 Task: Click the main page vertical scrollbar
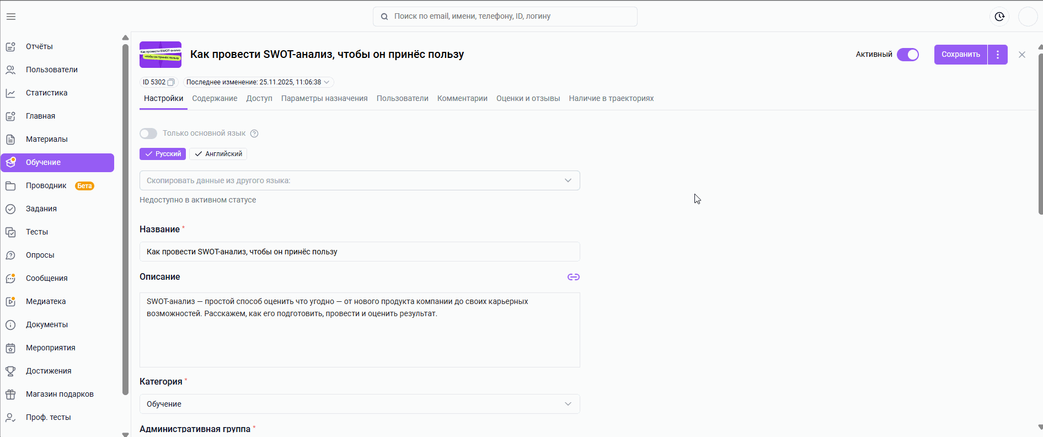click(x=1040, y=134)
